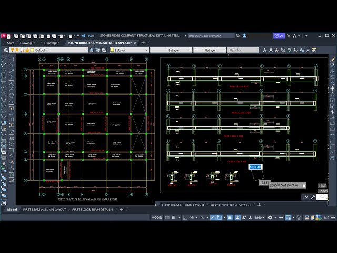Click Make Object's Layer Current icon

coord(91,50)
